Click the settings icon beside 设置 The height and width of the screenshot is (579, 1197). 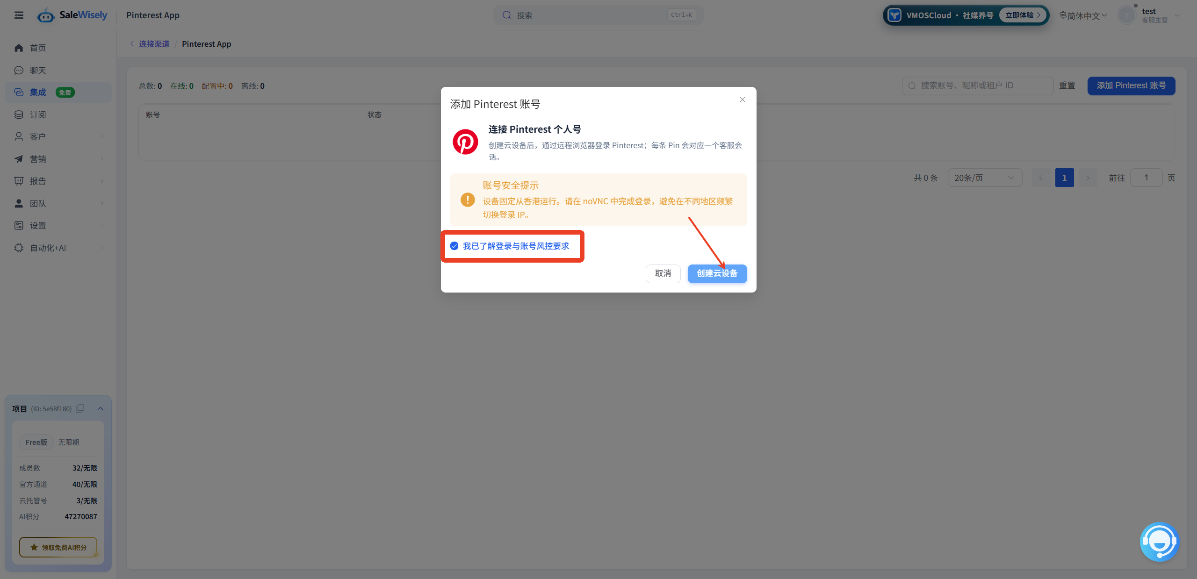point(19,226)
